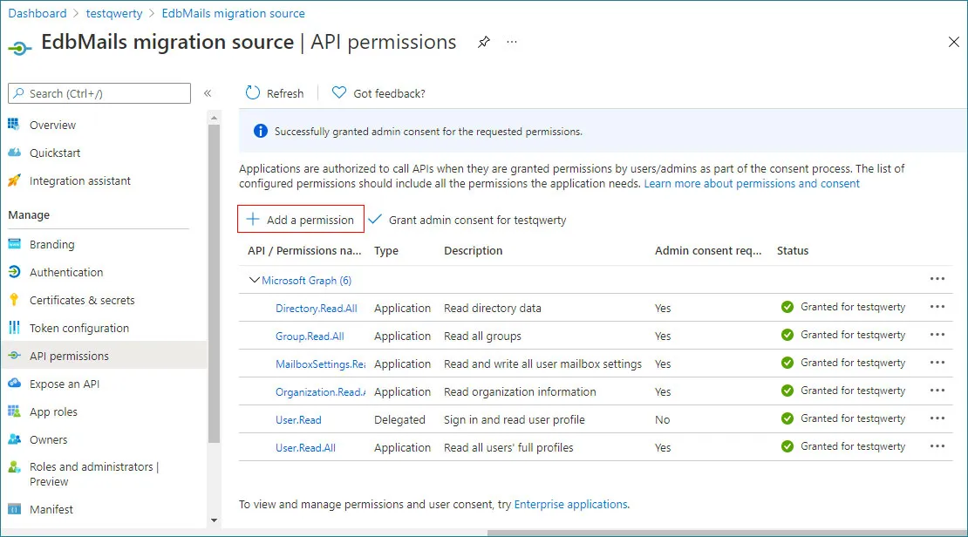Click the Branding icon in sidebar
Viewport: 968px width, 537px height.
pyautogui.click(x=14, y=244)
